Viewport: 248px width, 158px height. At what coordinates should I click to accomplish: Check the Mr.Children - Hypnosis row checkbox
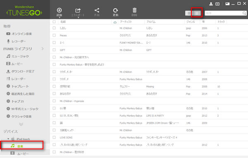point(54,101)
